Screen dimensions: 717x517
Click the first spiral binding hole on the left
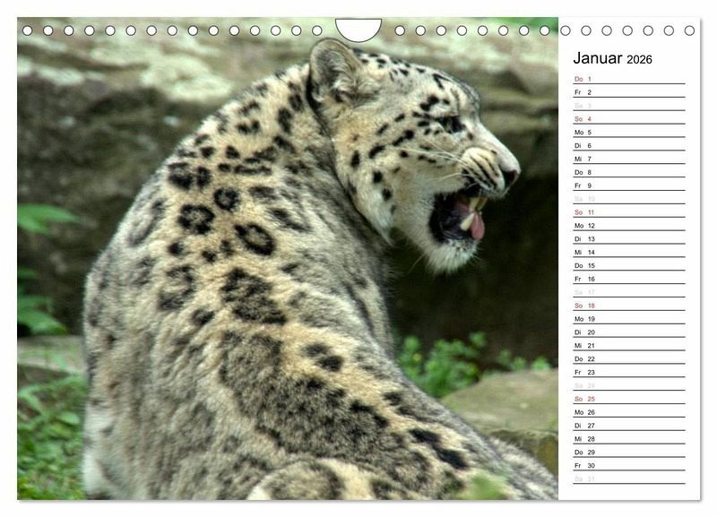27,30
